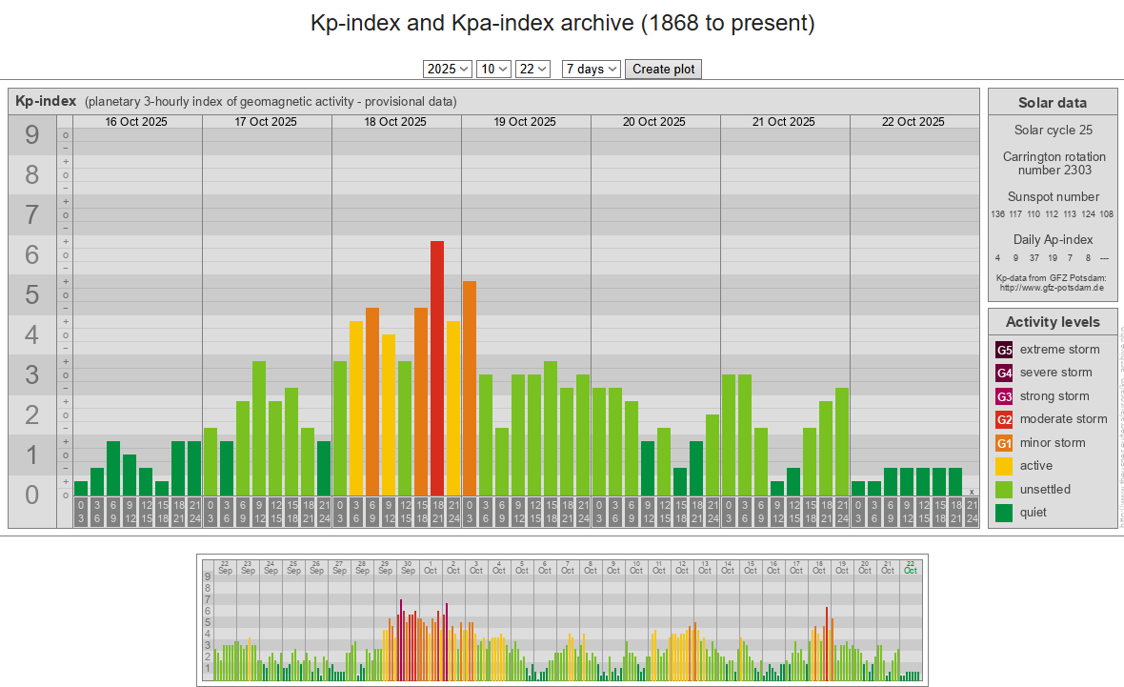Click the 18 Oct label in overview chart

point(819,568)
